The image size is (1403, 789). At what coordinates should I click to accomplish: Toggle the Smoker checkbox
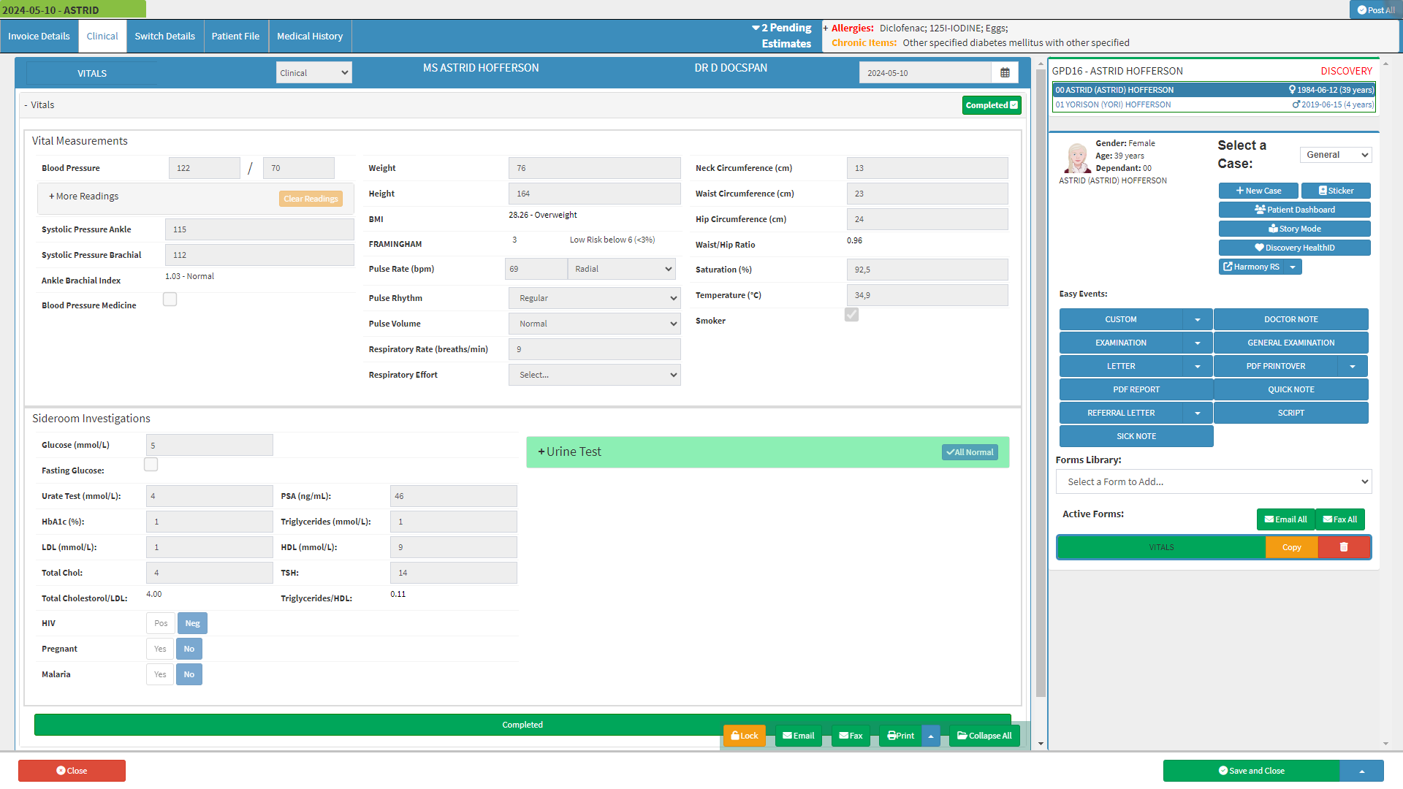[x=851, y=315]
